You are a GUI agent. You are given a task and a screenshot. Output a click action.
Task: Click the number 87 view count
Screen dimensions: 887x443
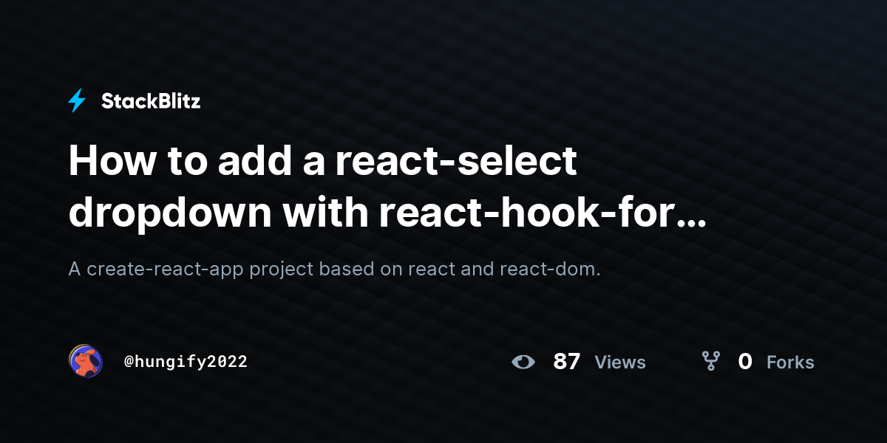coord(567,362)
